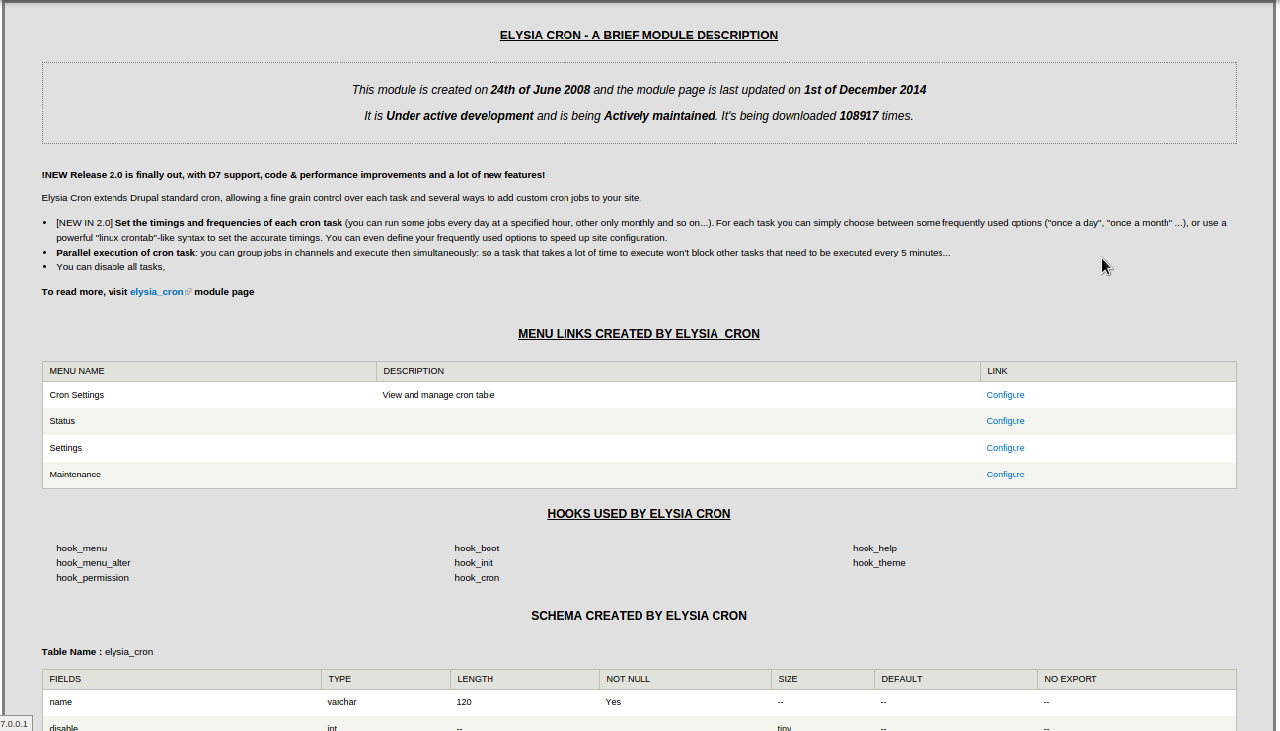Click the DESCRIPTION column header
The height and width of the screenshot is (731, 1280).
pos(414,371)
